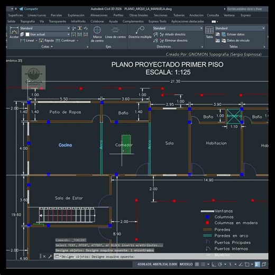275x275 pixels.
Task: Click the coordinates readout in status bar
Action: tap(157, 264)
